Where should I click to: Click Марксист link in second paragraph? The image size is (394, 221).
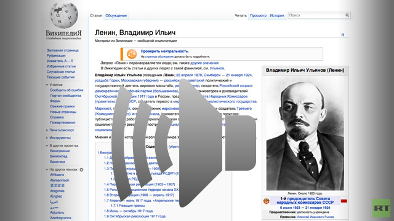point(103,109)
